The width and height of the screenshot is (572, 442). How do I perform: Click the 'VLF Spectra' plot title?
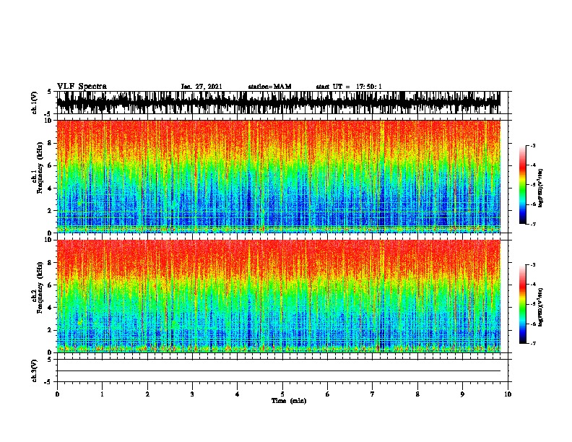(x=82, y=86)
